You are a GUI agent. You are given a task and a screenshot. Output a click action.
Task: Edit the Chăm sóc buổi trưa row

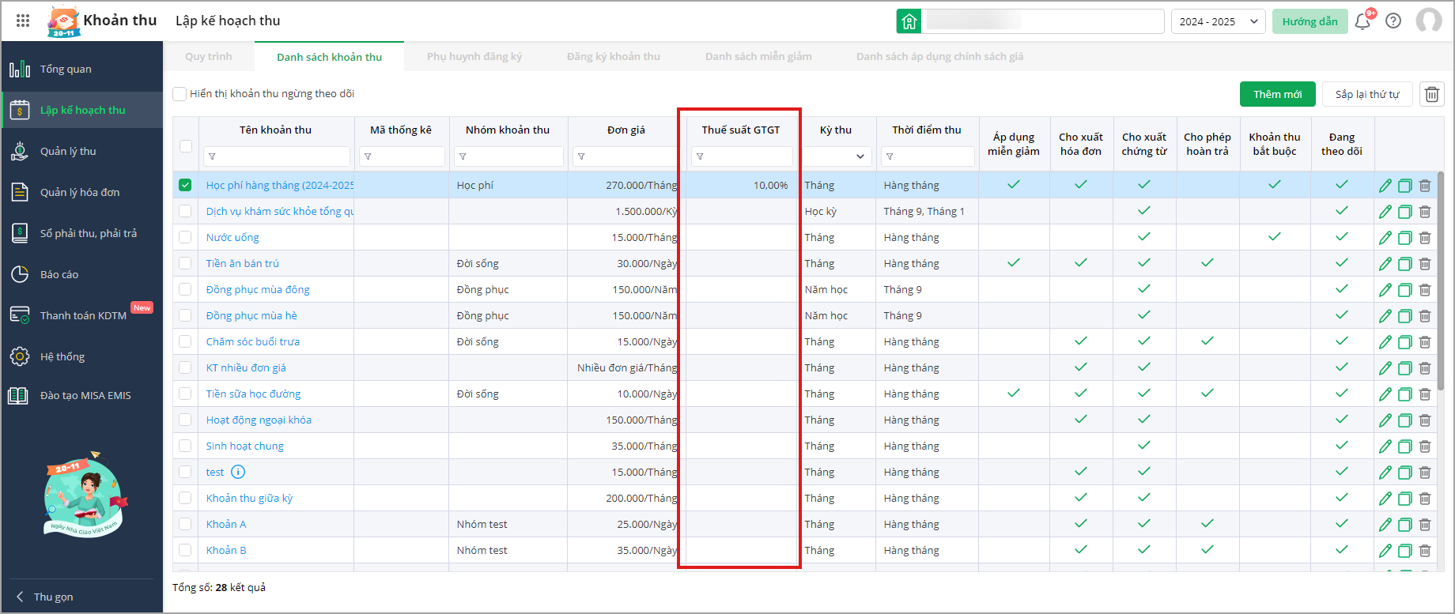pos(1385,342)
